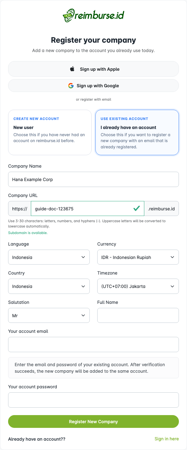The image size is (187, 450).
Task: Click the Apple logo icon
Action: [x=72, y=69]
